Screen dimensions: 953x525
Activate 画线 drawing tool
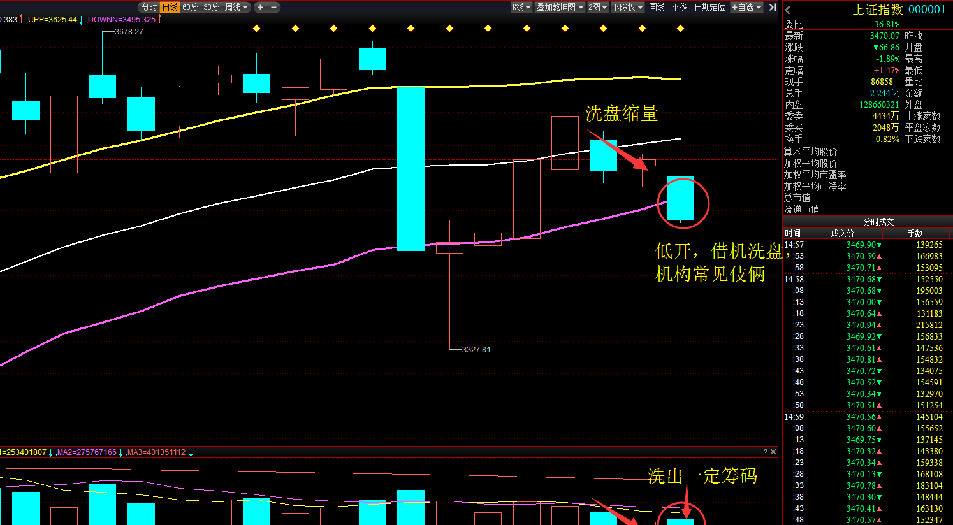click(x=657, y=7)
